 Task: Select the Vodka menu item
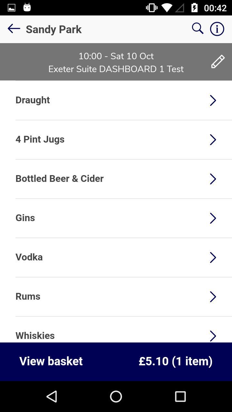pos(29,257)
